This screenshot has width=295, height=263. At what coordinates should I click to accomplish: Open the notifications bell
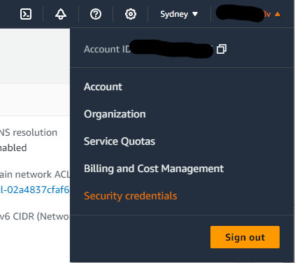point(61,14)
